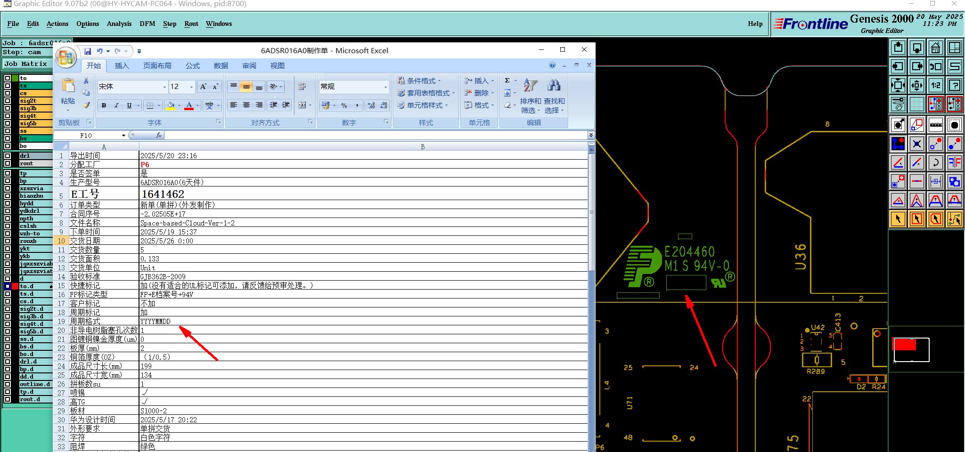Click the pan right arrow icon
The width and height of the screenshot is (965, 452).
pos(917,66)
